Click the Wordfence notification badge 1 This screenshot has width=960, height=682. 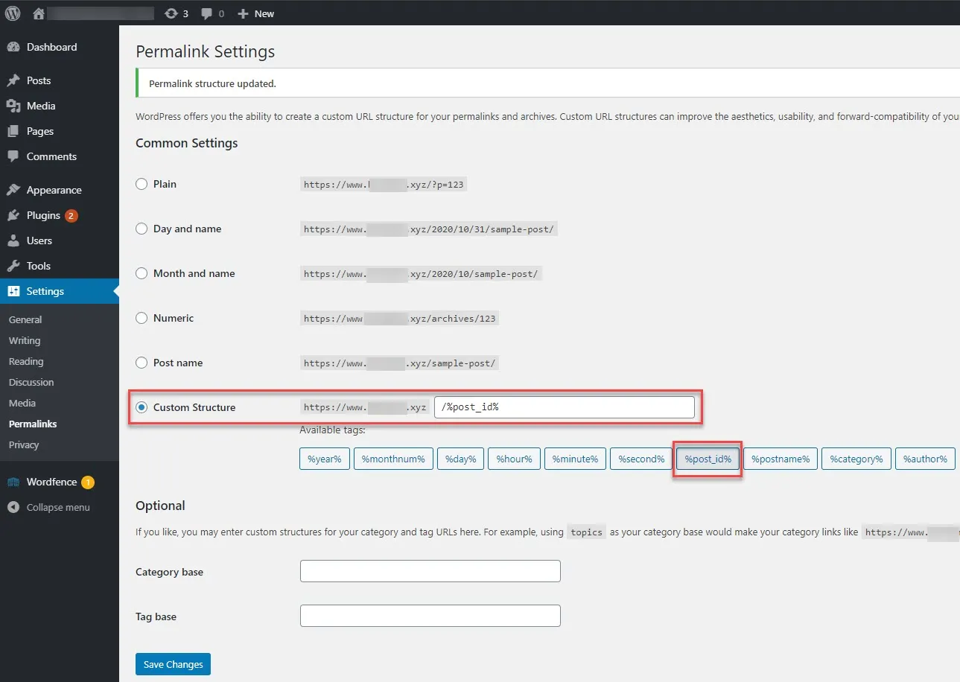coord(88,482)
